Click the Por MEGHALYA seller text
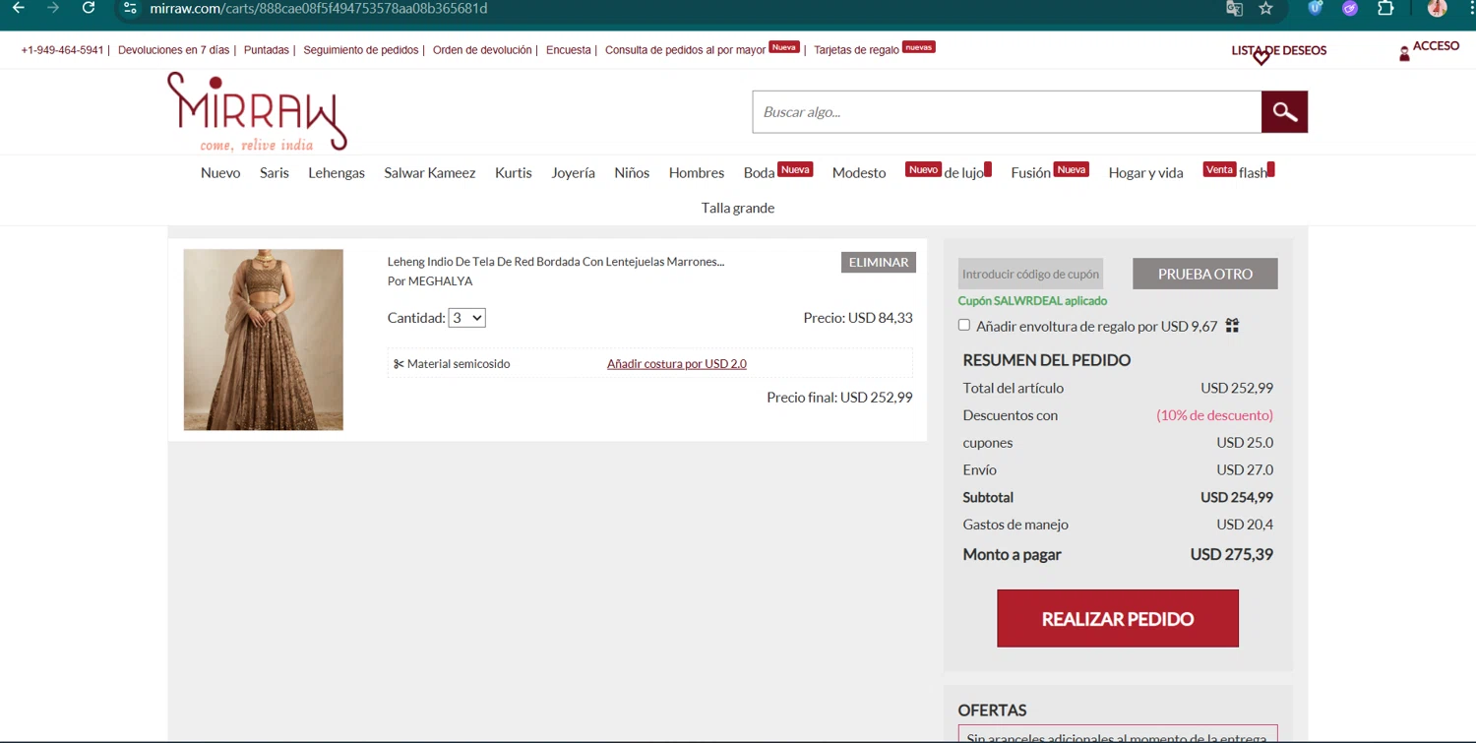The image size is (1476, 743). [430, 281]
